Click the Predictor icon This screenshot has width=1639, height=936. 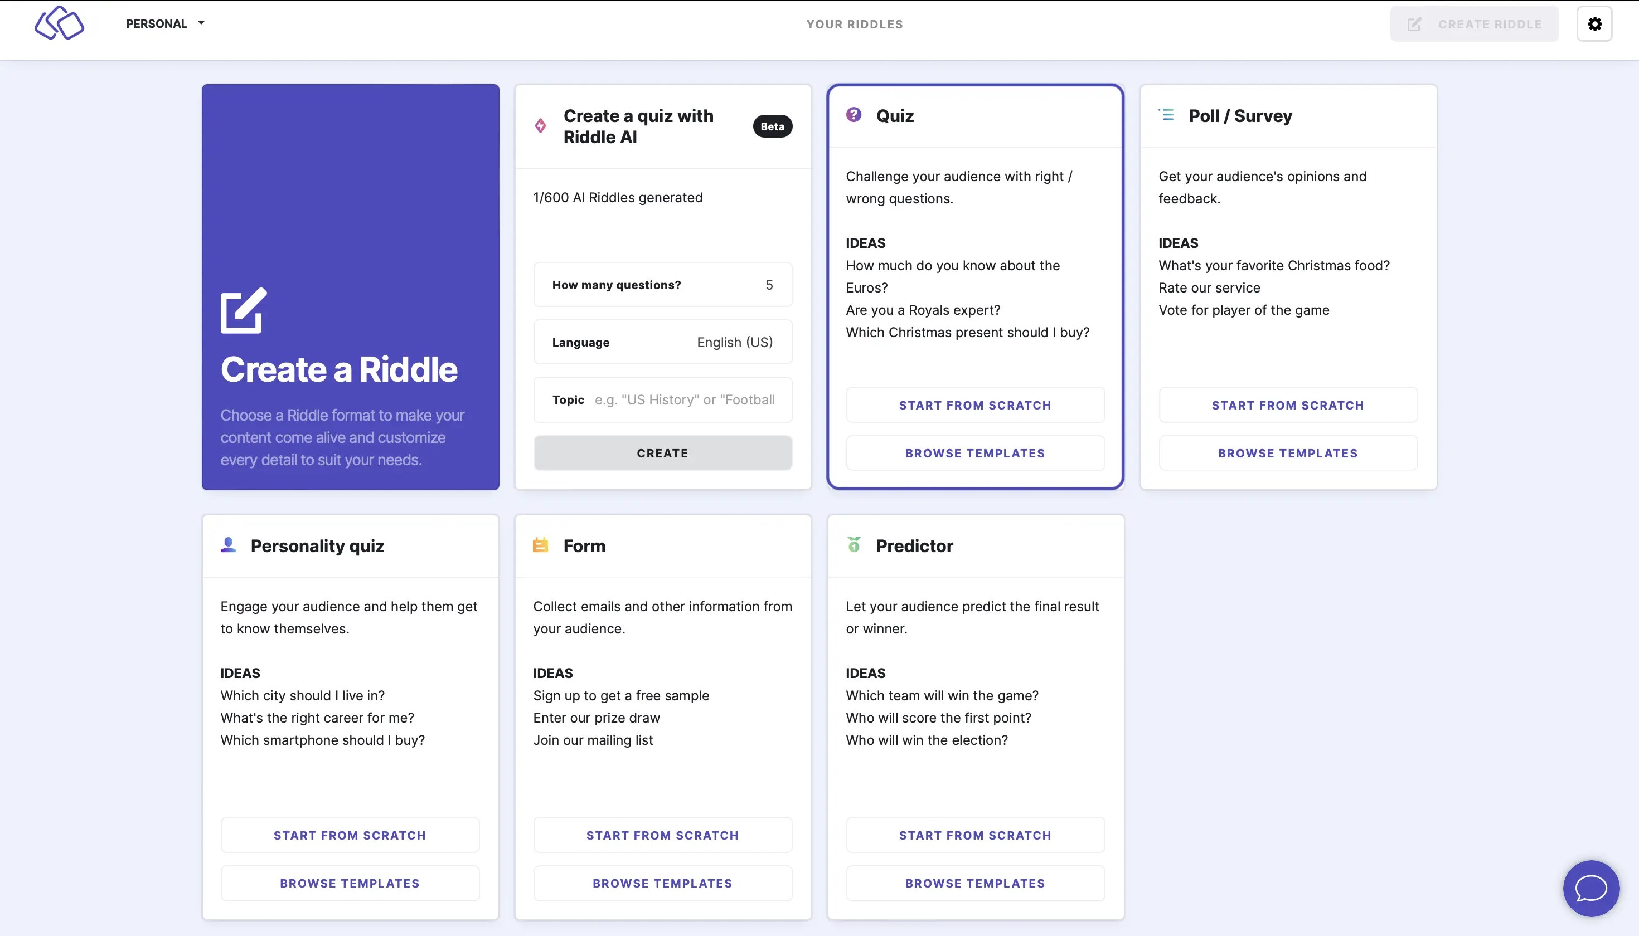point(853,544)
